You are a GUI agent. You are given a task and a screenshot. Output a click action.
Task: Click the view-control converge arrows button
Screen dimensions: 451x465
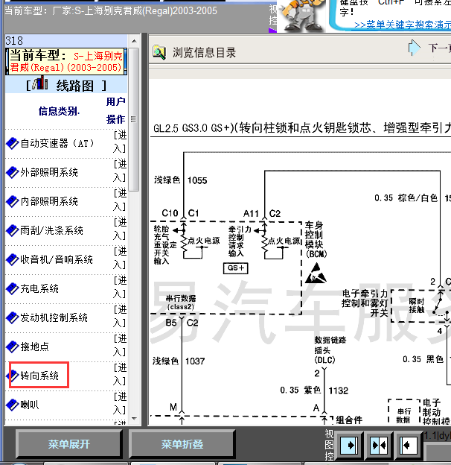tap(379, 445)
